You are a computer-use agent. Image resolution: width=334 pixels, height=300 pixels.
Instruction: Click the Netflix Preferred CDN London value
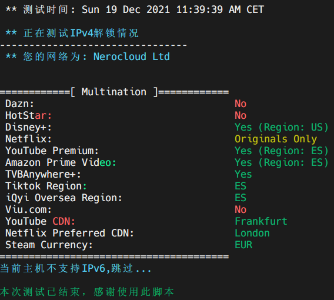[252, 233]
